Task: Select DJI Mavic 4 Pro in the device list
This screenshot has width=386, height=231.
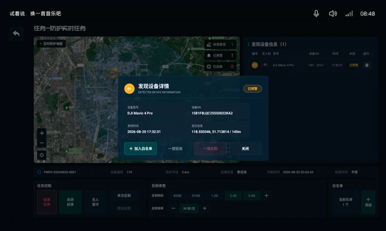Action: coord(284,65)
